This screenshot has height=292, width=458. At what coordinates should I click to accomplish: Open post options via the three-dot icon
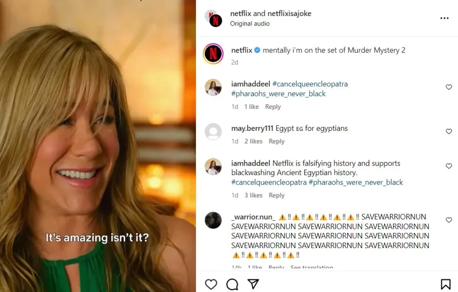click(444, 18)
